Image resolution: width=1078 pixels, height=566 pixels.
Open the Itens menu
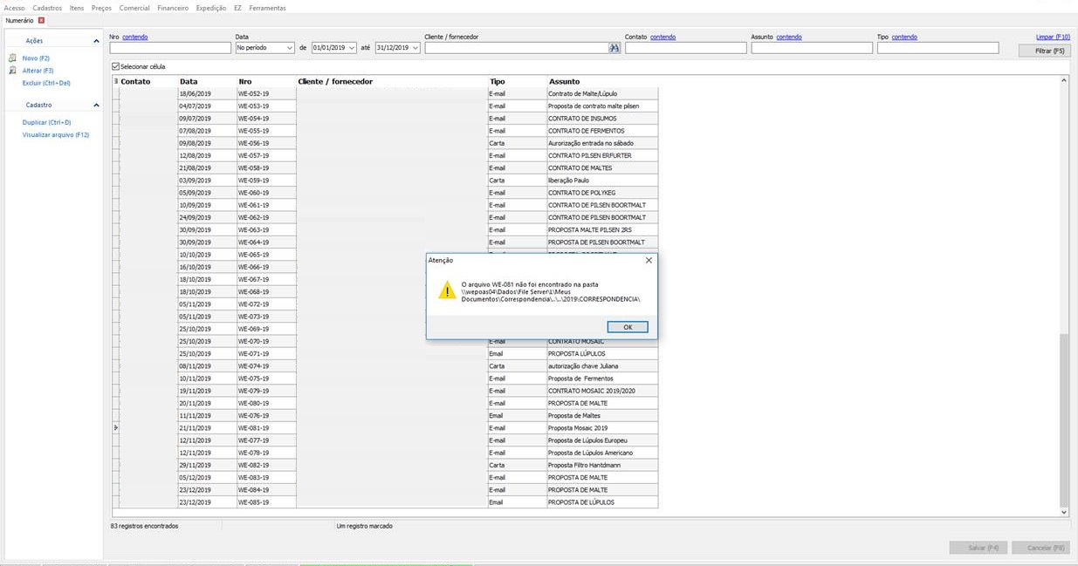coord(77,8)
